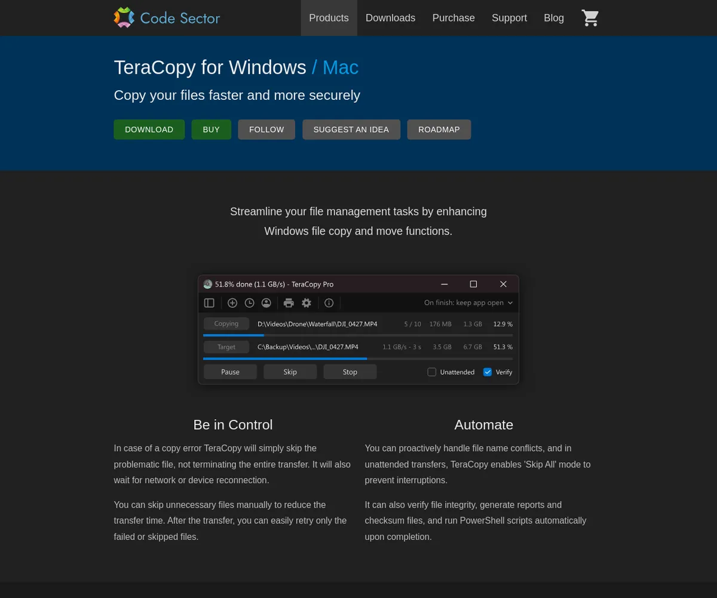717x598 pixels.
Task: Open the history clock icon
Action: (x=250, y=303)
